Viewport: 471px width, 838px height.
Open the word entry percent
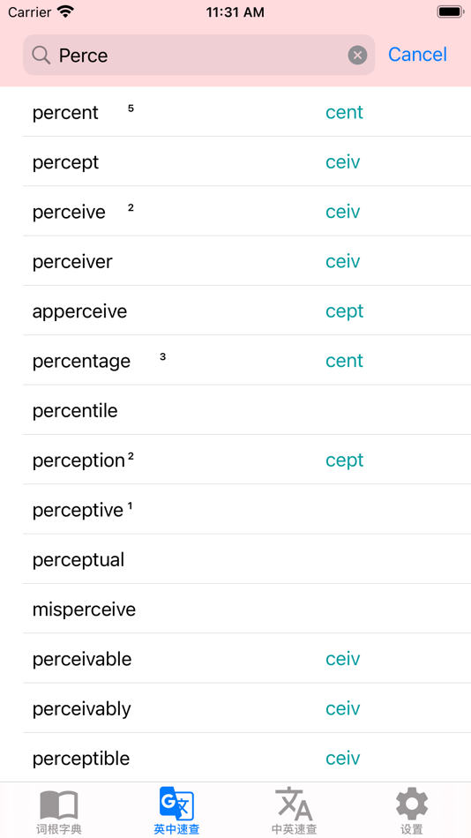pos(65,113)
